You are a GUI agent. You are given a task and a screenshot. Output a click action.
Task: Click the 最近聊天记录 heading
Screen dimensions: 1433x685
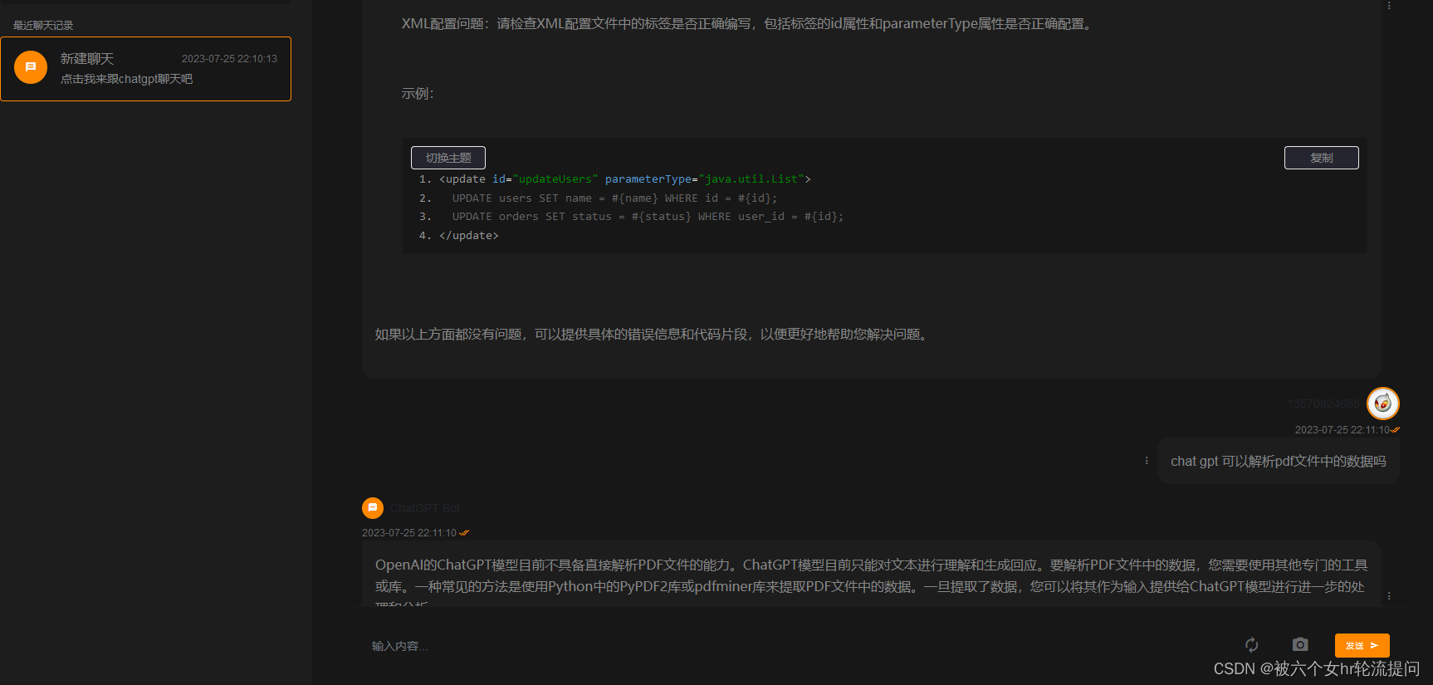pyautogui.click(x=43, y=26)
